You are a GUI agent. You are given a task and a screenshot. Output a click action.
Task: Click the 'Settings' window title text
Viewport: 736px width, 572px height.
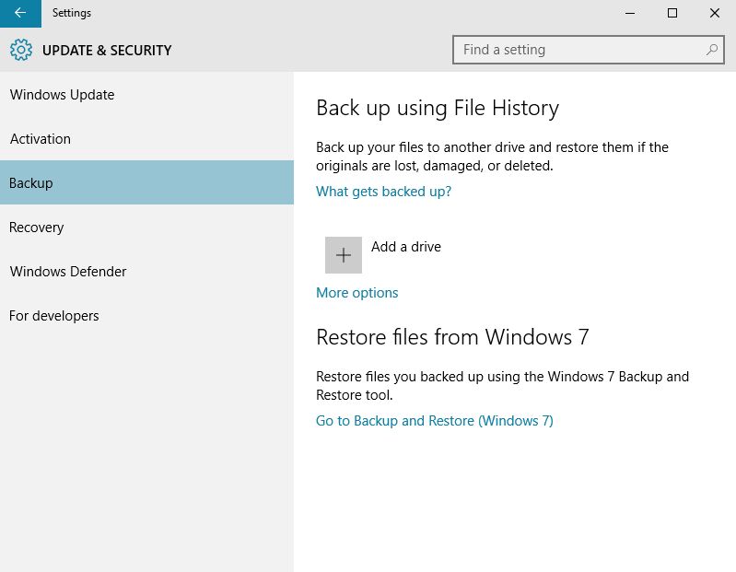click(72, 13)
